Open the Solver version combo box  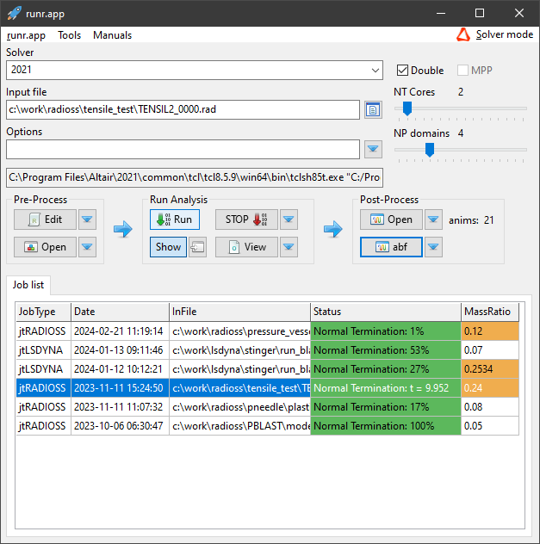click(x=195, y=70)
